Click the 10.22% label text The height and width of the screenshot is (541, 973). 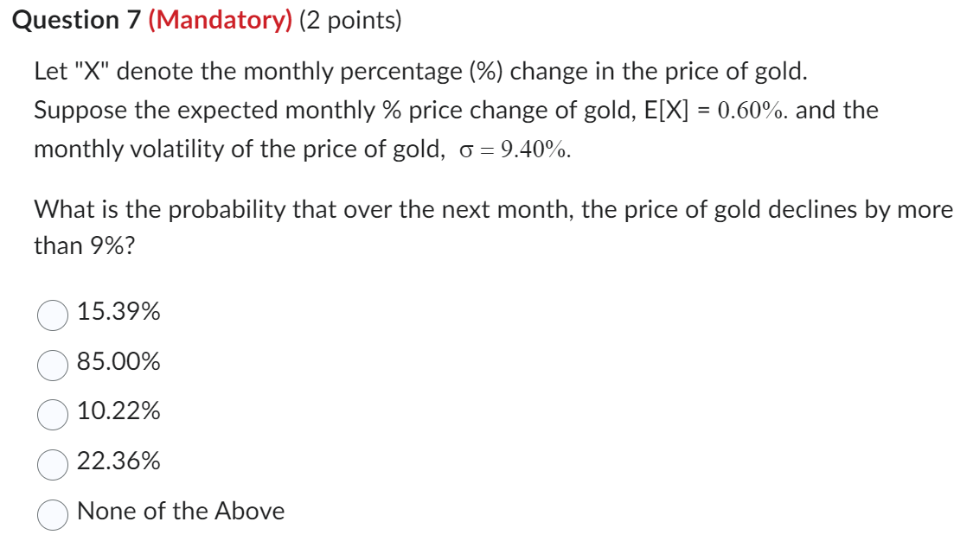[118, 412]
